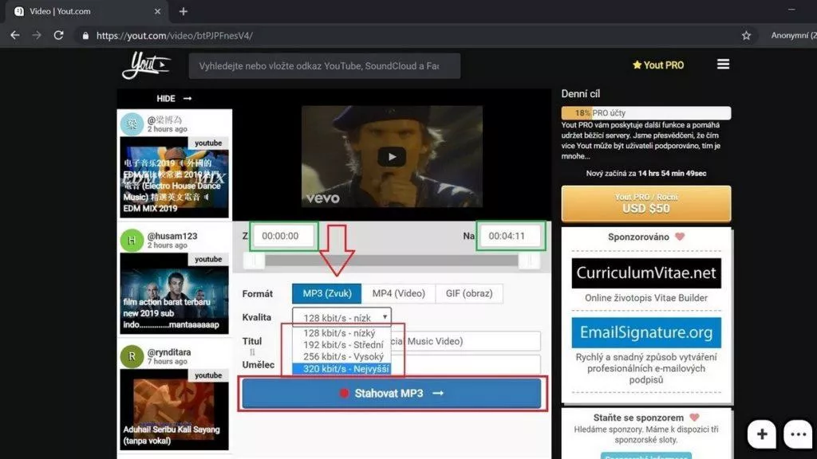Screen dimensions: 817x459
Task: Choose 320 kbit/s - Nejvyšší option
Action: tap(341, 369)
